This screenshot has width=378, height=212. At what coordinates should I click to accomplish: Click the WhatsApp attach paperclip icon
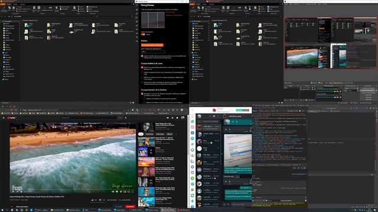click(229, 204)
